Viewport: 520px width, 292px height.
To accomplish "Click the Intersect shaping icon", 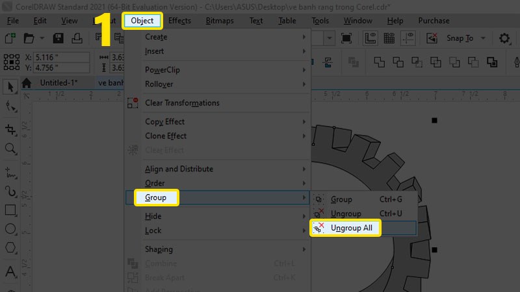I will tap(417, 62).
